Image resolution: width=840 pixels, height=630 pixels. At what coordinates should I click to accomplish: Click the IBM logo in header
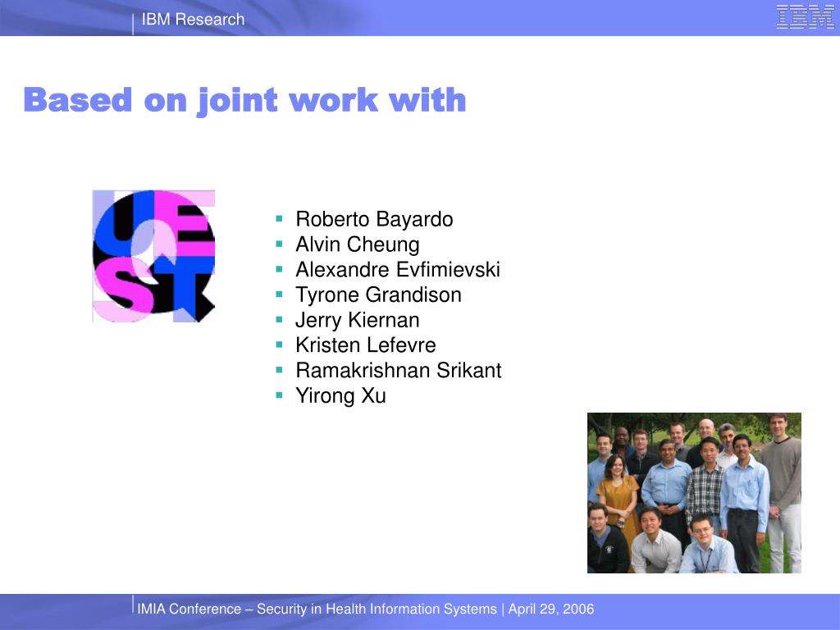806,16
